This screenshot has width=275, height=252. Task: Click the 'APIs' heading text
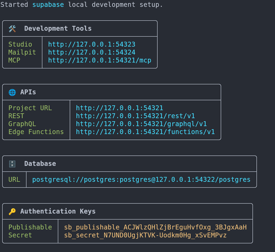pos(28,92)
